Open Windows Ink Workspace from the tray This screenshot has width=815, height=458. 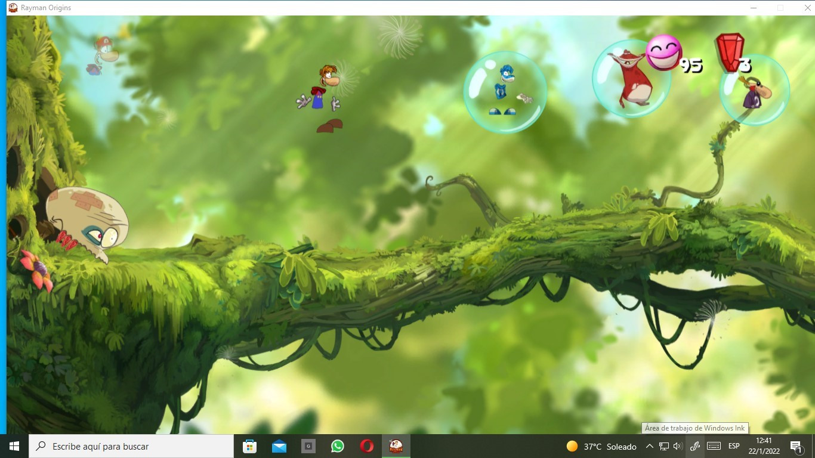pos(694,445)
